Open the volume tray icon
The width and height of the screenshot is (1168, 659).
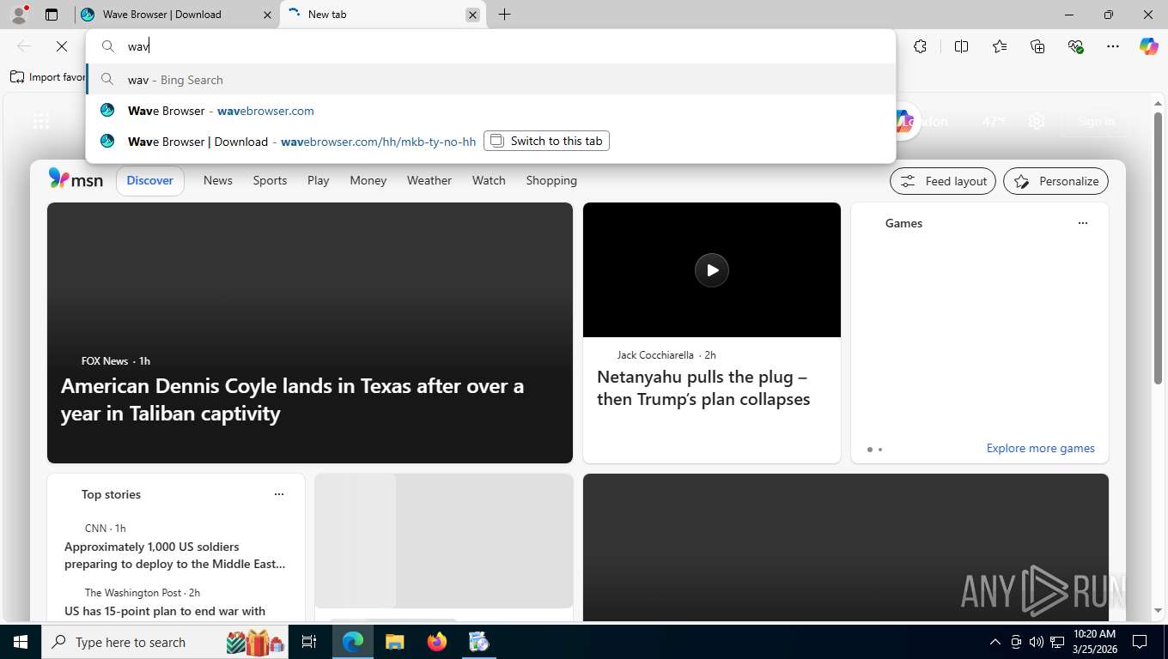1036,642
